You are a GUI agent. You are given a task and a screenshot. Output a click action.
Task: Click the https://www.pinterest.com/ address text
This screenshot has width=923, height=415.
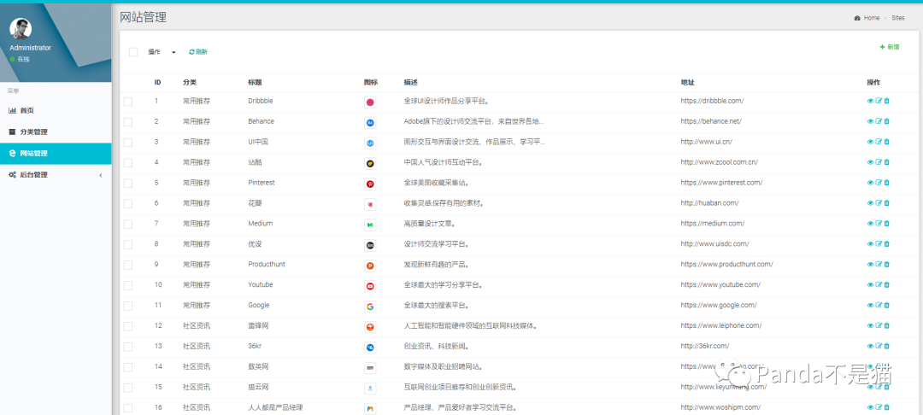721,182
